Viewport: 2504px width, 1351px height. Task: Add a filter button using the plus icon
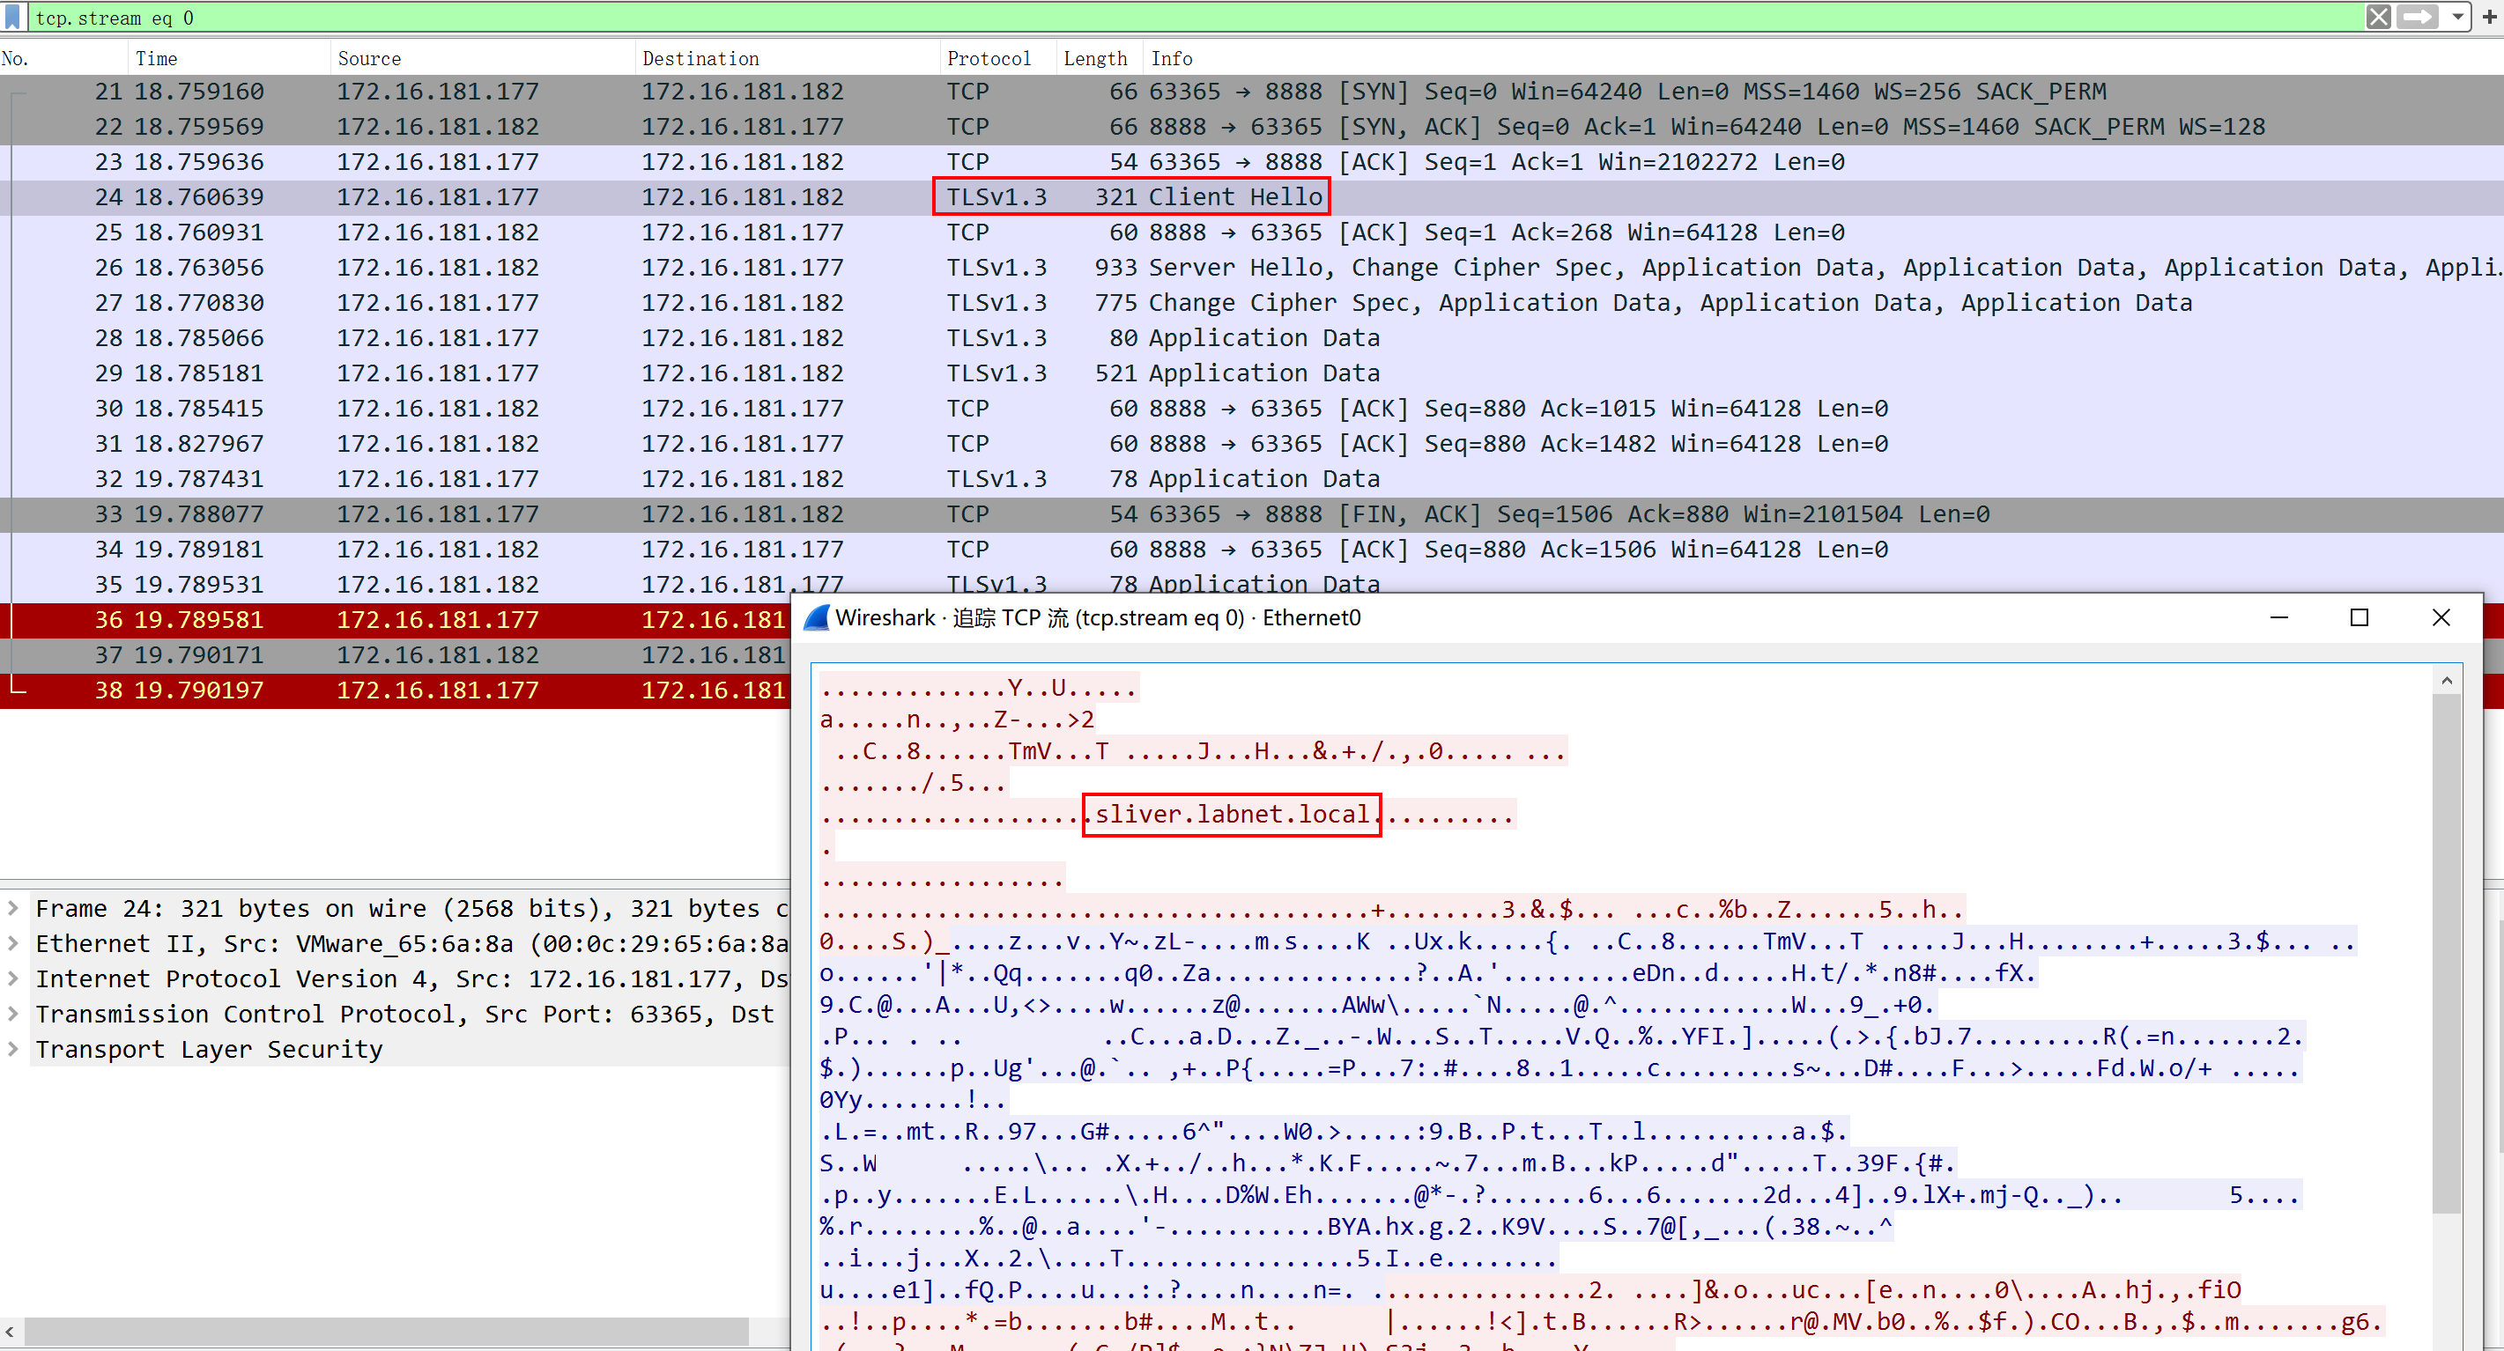(x=2488, y=17)
